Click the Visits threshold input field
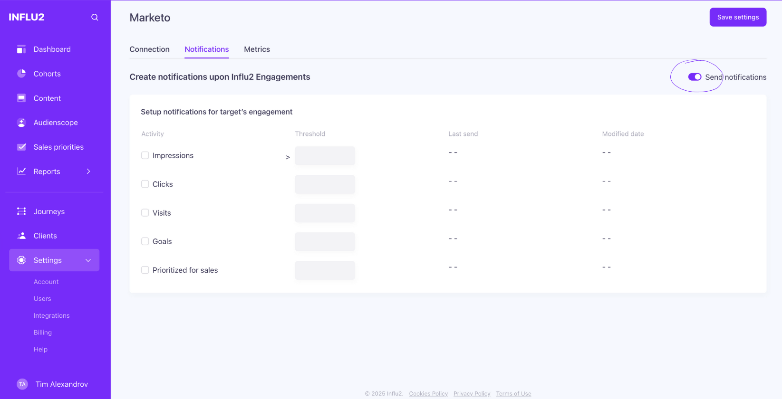The image size is (782, 399). pyautogui.click(x=325, y=213)
